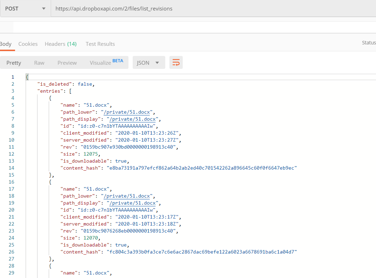Switch to Raw response view

click(x=39, y=63)
